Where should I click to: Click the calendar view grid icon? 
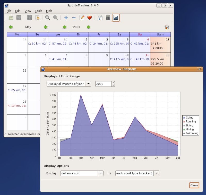(x=29, y=17)
